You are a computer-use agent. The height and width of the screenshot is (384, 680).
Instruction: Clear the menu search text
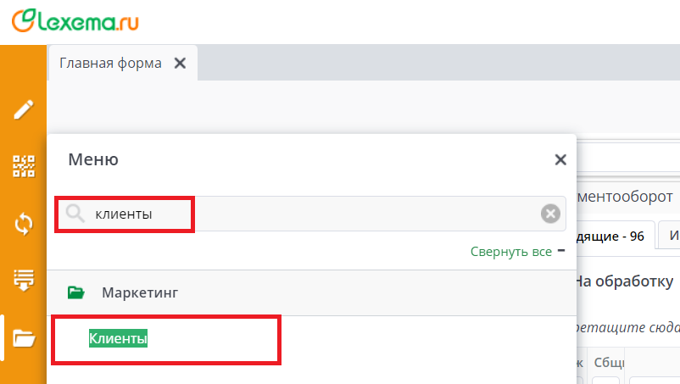550,214
